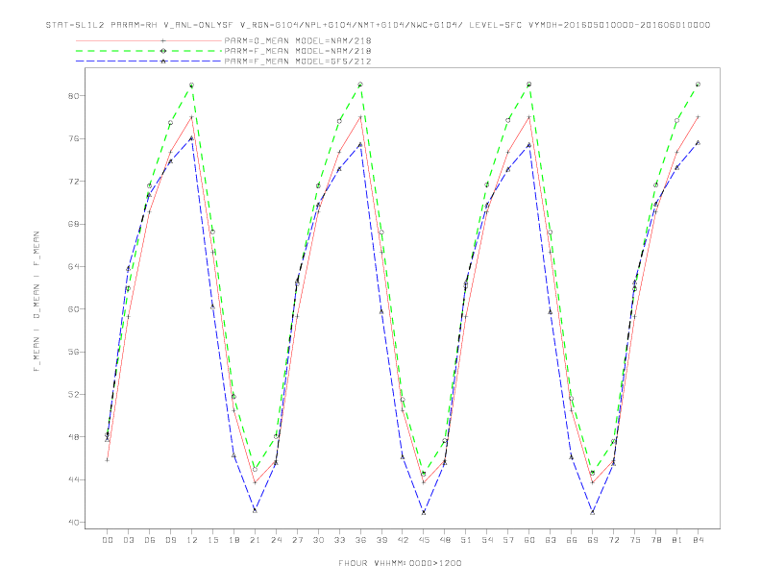Click x-axis tick label 12
Image resolution: width=761 pixels, height=588 pixels.
(x=192, y=540)
